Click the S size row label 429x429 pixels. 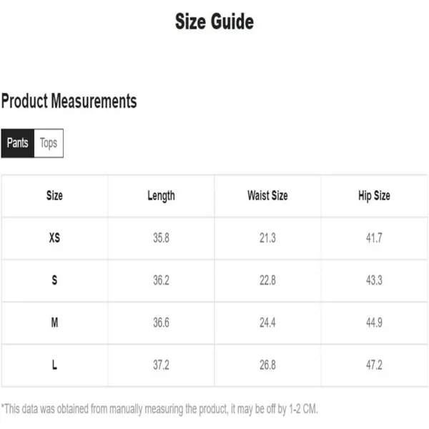pos(54,280)
